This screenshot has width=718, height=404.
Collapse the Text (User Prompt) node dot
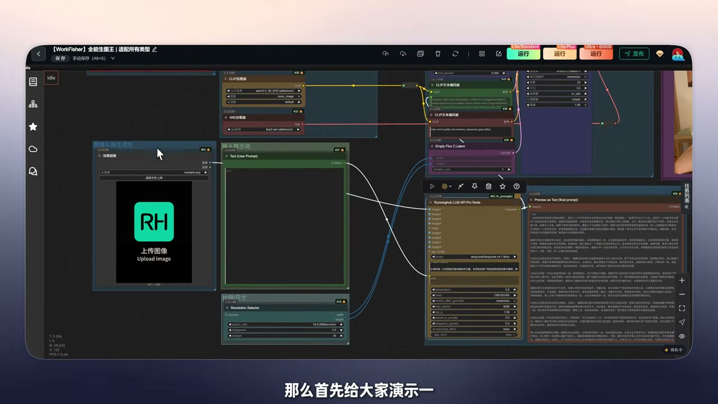tap(227, 156)
